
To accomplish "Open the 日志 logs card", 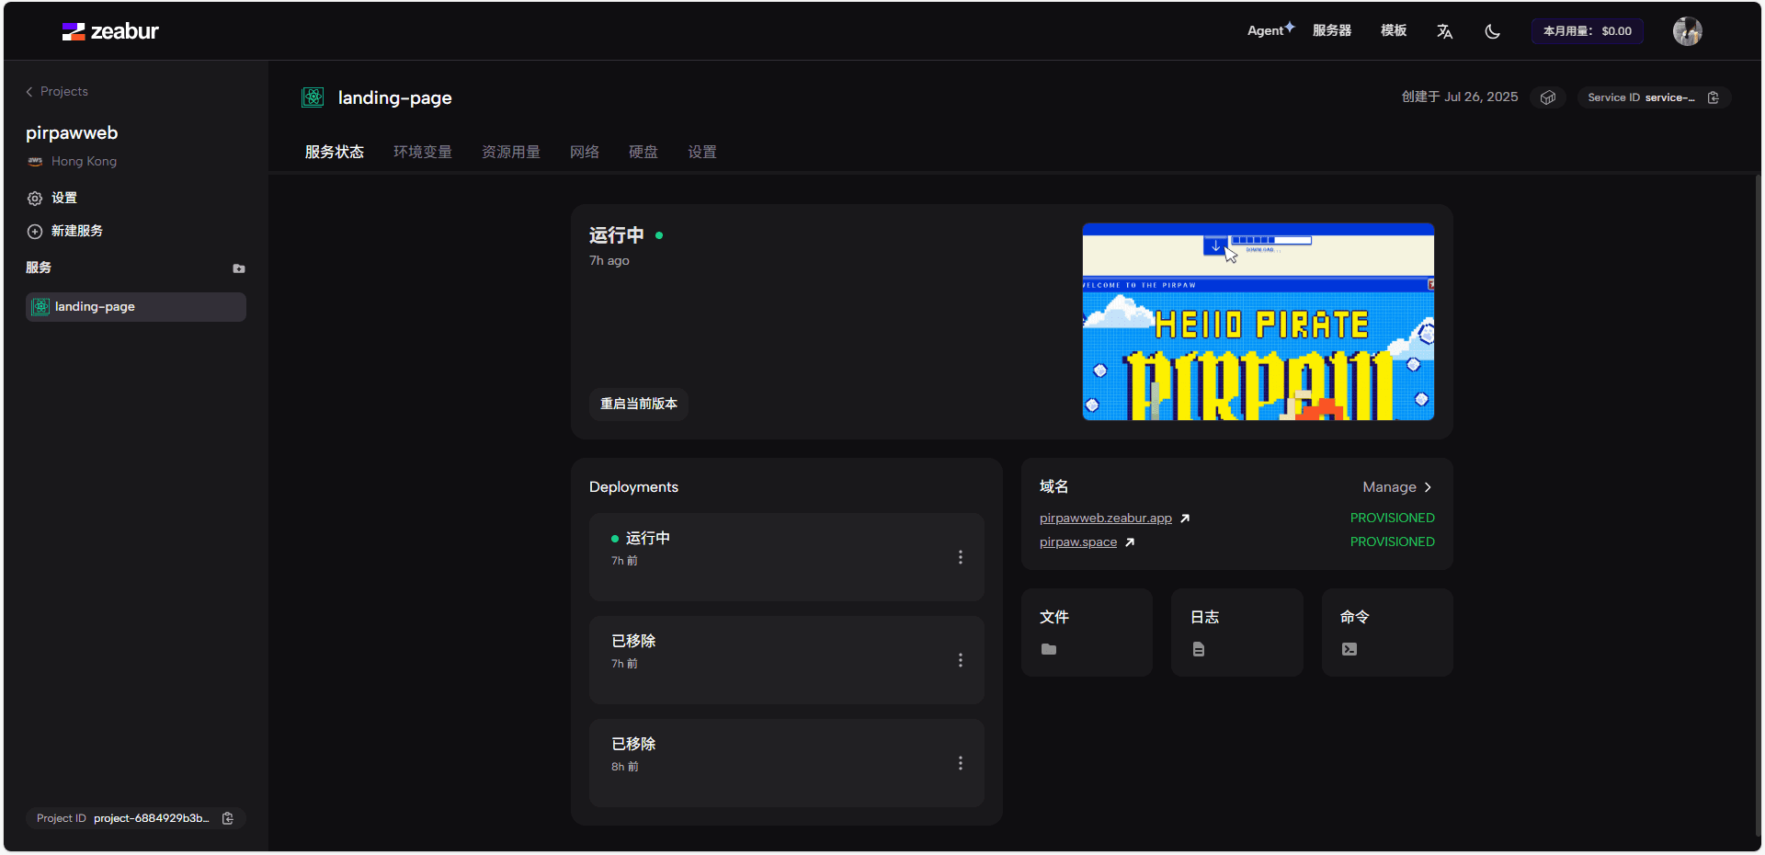I will point(1237,633).
